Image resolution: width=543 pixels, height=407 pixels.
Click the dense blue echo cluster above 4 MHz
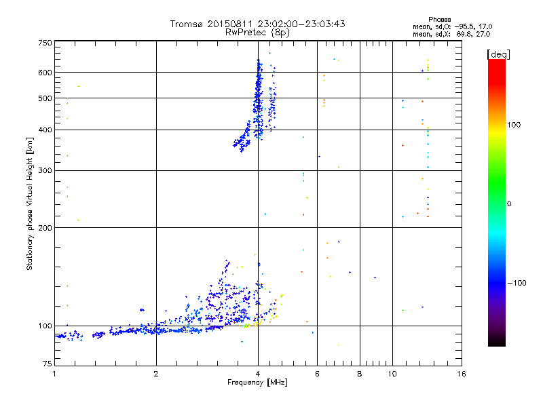(x=259, y=100)
